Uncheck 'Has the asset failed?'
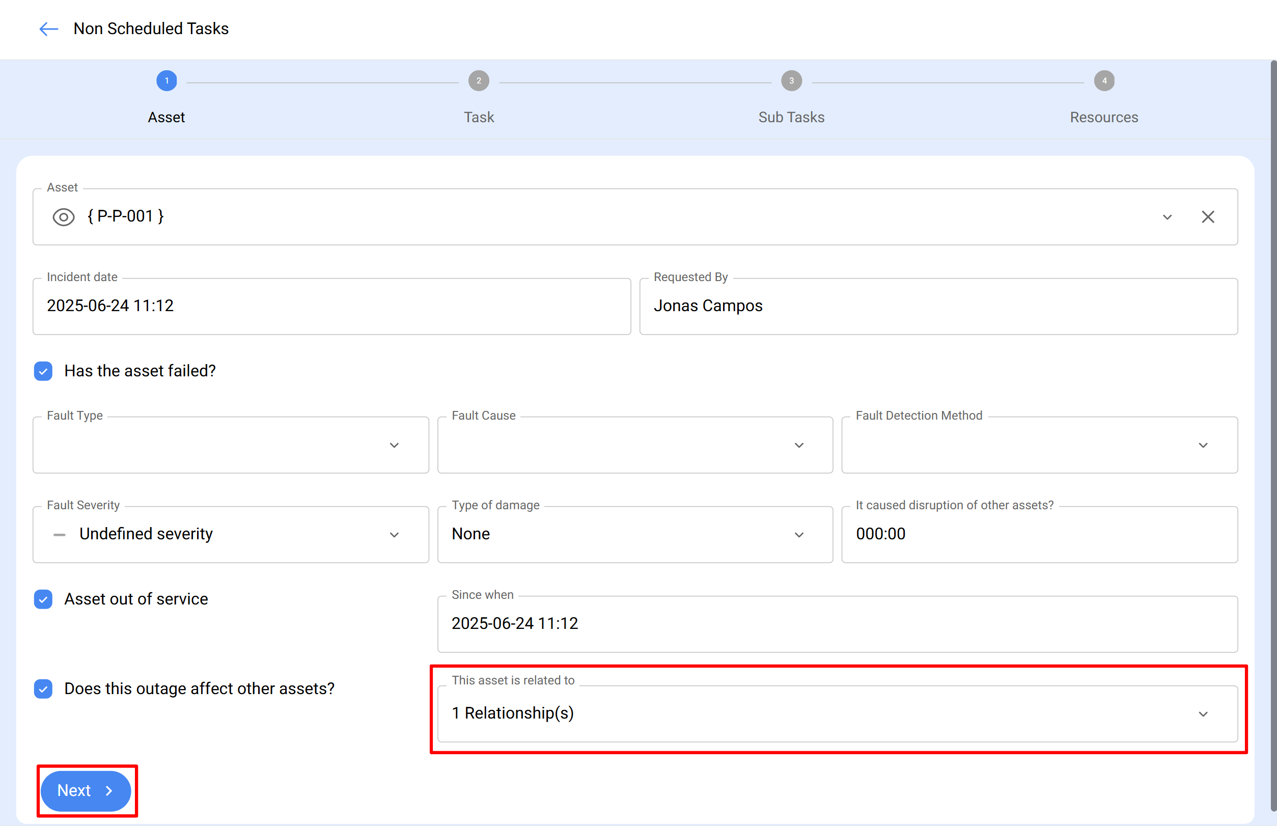Screen dimensions: 1277x826 (x=43, y=371)
